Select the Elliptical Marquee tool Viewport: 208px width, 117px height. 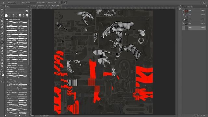pos(2,12)
